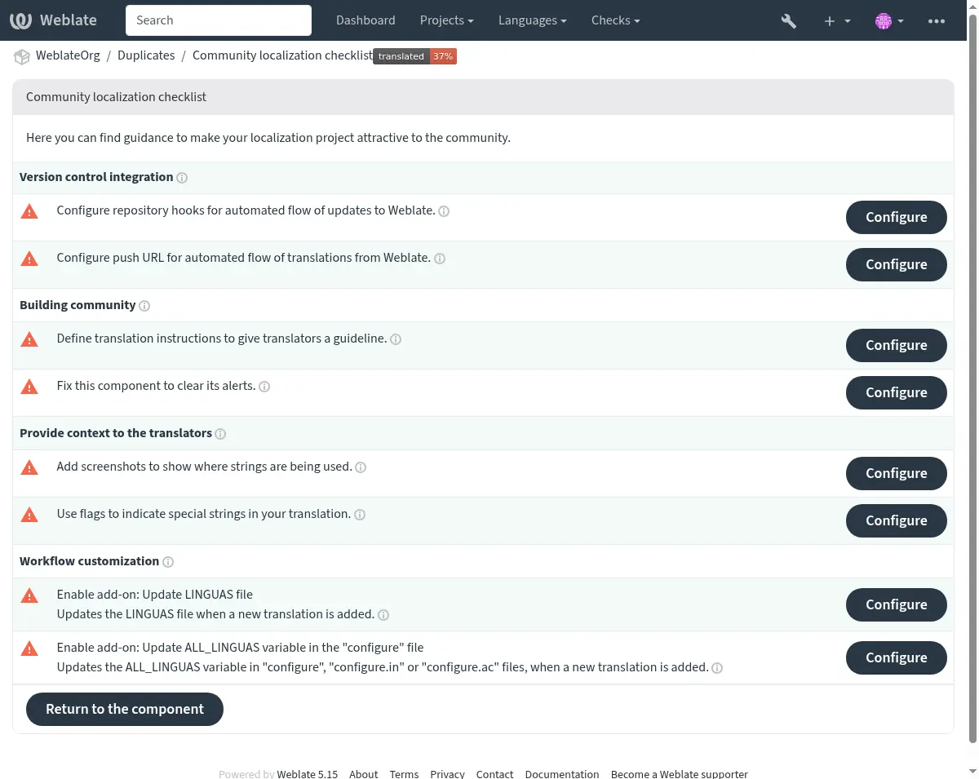Image resolution: width=979 pixels, height=779 pixels.
Task: Open the Terms footer link
Action: [x=404, y=773]
